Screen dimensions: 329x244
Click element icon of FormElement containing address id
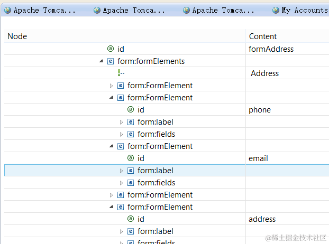[x=121, y=207]
